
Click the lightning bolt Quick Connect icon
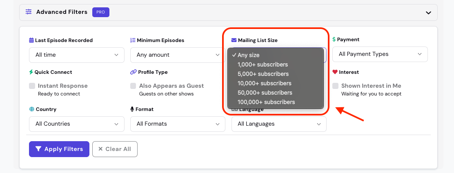[x=31, y=72]
